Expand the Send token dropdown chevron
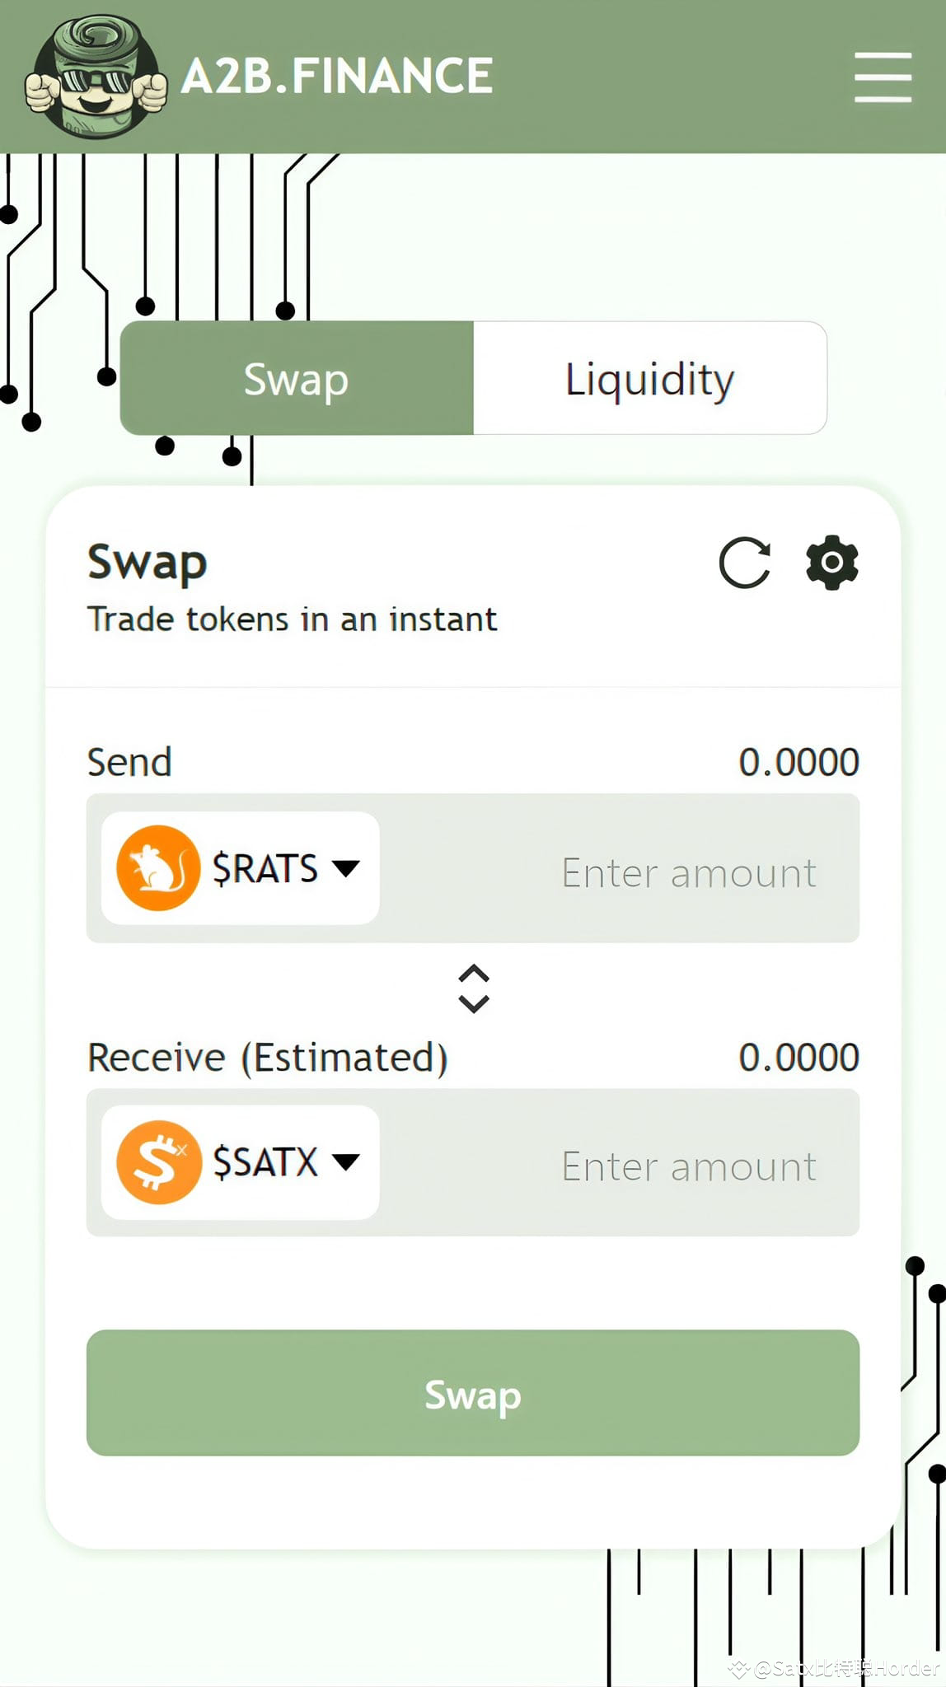The image size is (946, 1687). tap(347, 867)
